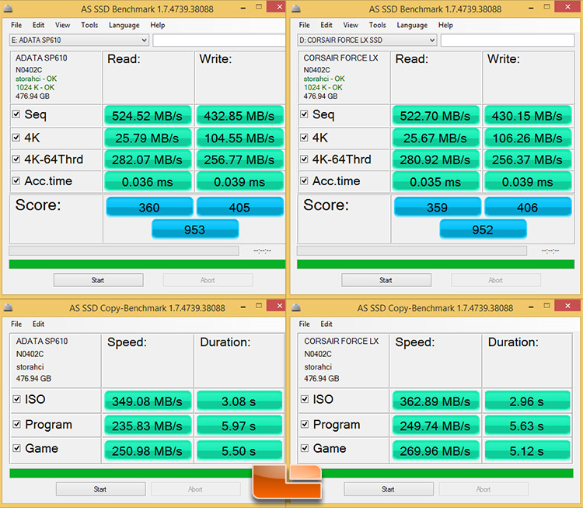Open Edit menu in Corsair benchmark window
583x508 pixels.
click(x=326, y=25)
